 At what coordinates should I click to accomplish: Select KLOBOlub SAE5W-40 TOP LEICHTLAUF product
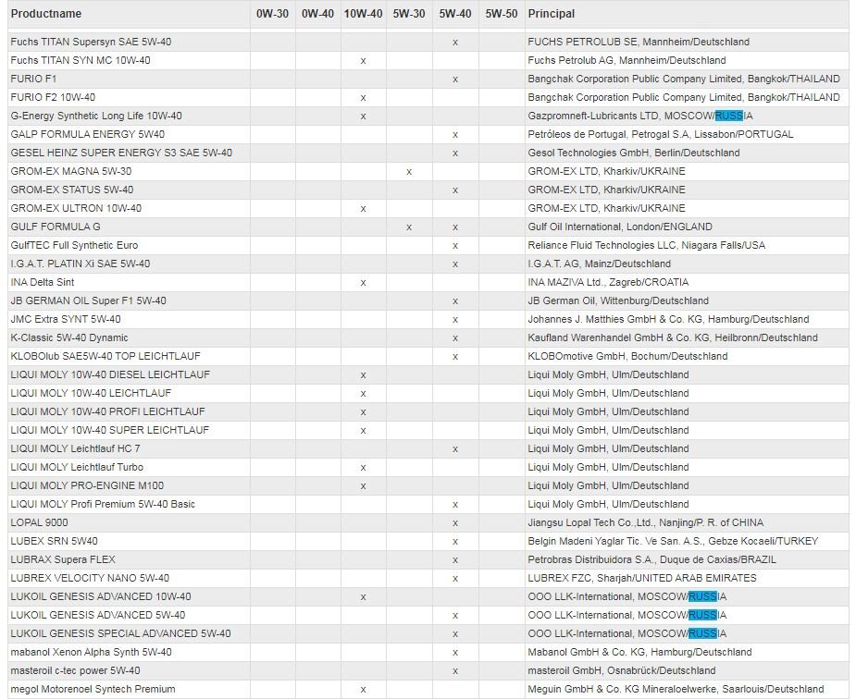point(105,357)
